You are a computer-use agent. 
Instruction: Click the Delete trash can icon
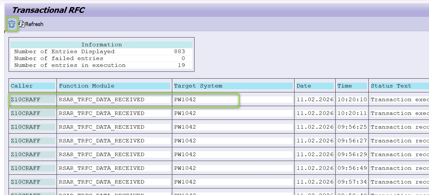(x=12, y=24)
